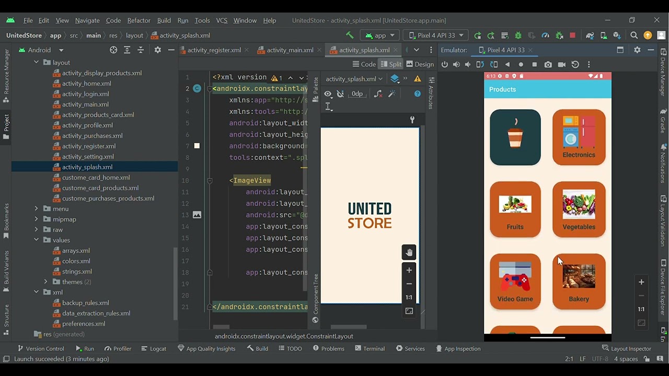Open Project panel gear options
The width and height of the screenshot is (669, 376).
pos(157,50)
